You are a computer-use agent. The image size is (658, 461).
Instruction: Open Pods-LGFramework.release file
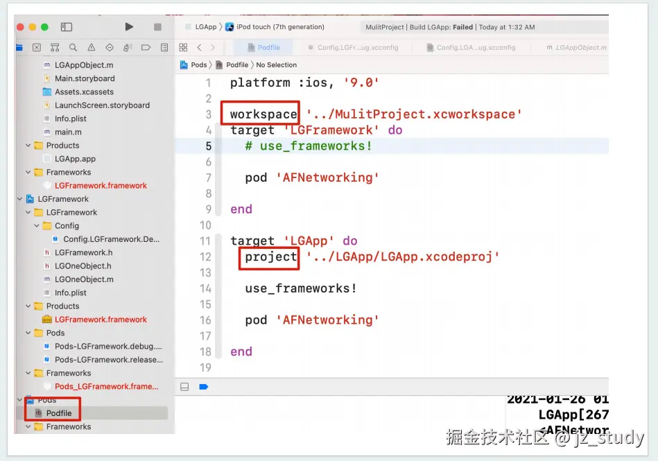(109, 360)
